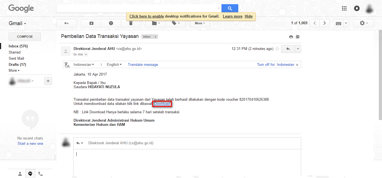Click the blue search button
The image size is (382, 178).
coord(230,8)
